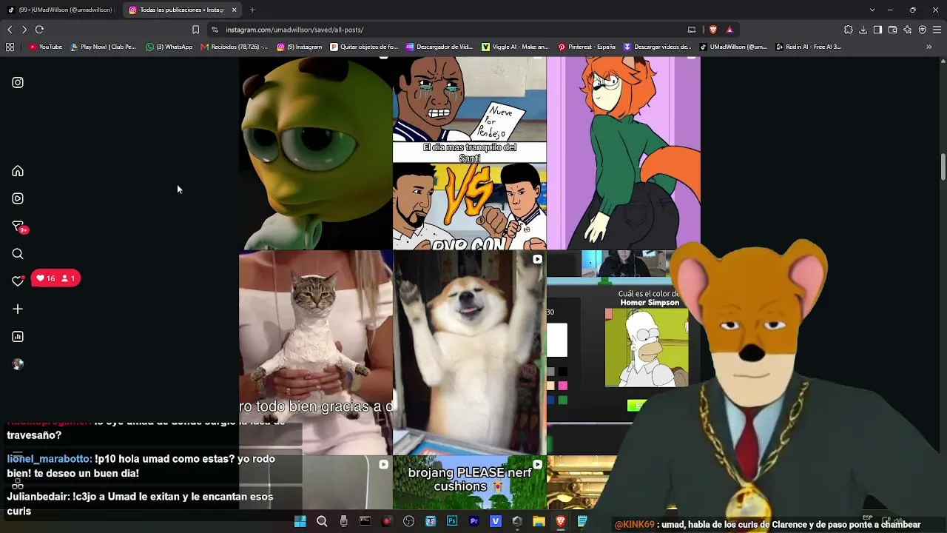Open OBS Studio from the taskbar
This screenshot has width=947, height=533.
pos(409,521)
